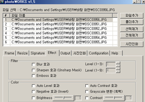Open the Signature tab
Screen dimensions: 145x102
pos(38,53)
